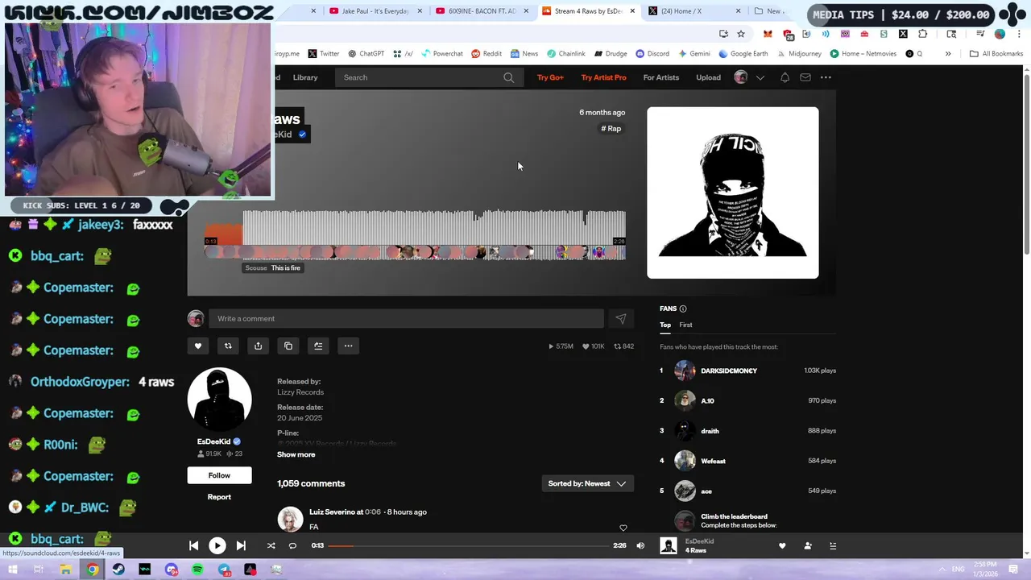Open SoundCloud header more options ellipsis
Viewport: 1031px width, 580px height.
826,77
